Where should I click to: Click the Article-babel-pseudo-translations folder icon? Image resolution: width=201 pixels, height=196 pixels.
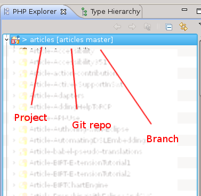pos(23,151)
